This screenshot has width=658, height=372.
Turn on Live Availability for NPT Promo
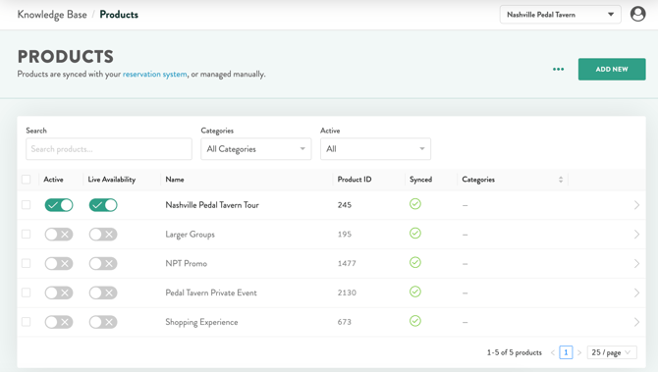pyautogui.click(x=103, y=264)
